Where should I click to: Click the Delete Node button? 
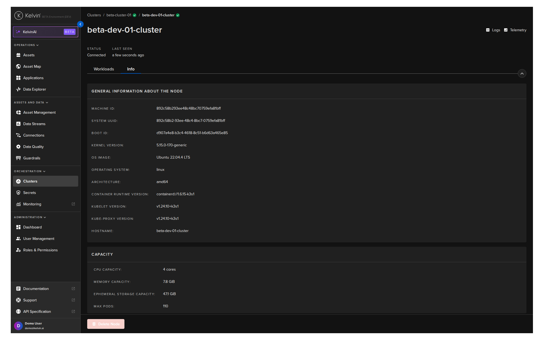(x=106, y=324)
